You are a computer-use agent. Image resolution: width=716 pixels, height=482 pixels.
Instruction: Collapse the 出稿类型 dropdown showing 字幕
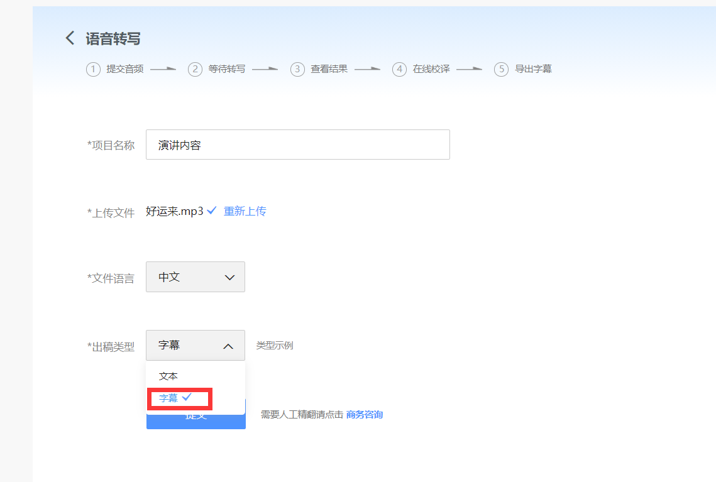click(196, 345)
